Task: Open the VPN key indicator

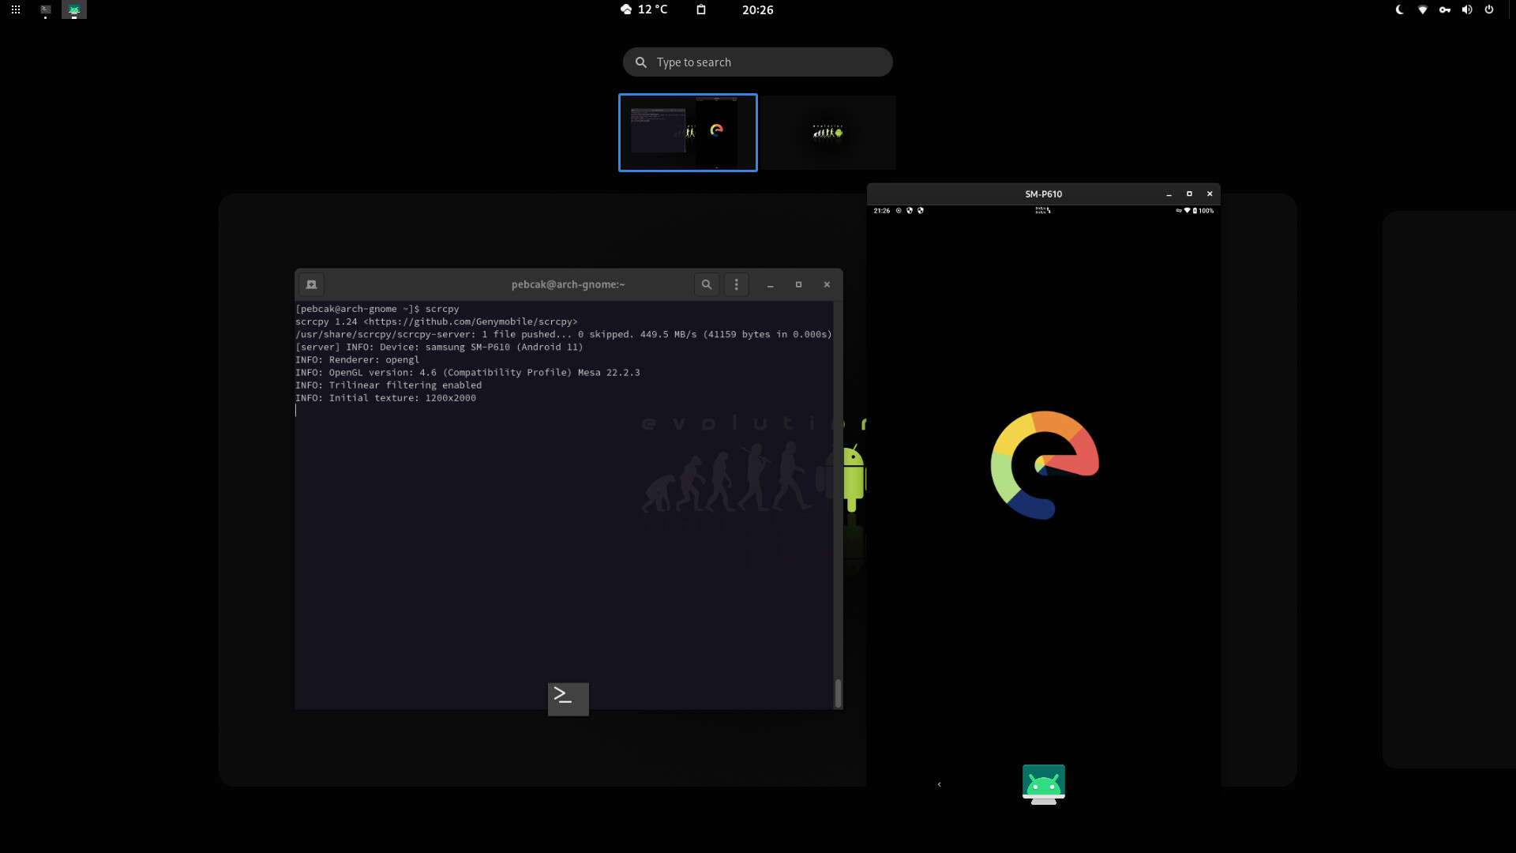Action: click(1444, 9)
